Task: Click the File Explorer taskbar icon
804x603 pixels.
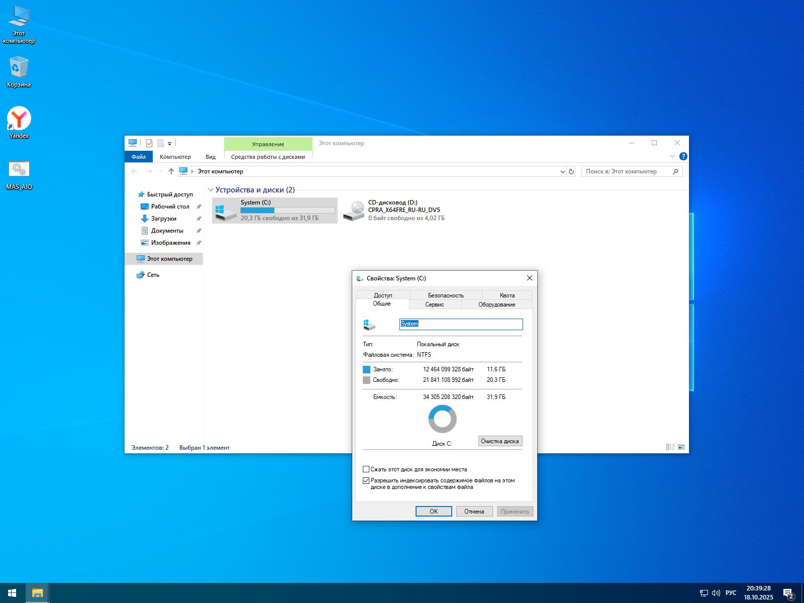Action: [37, 593]
